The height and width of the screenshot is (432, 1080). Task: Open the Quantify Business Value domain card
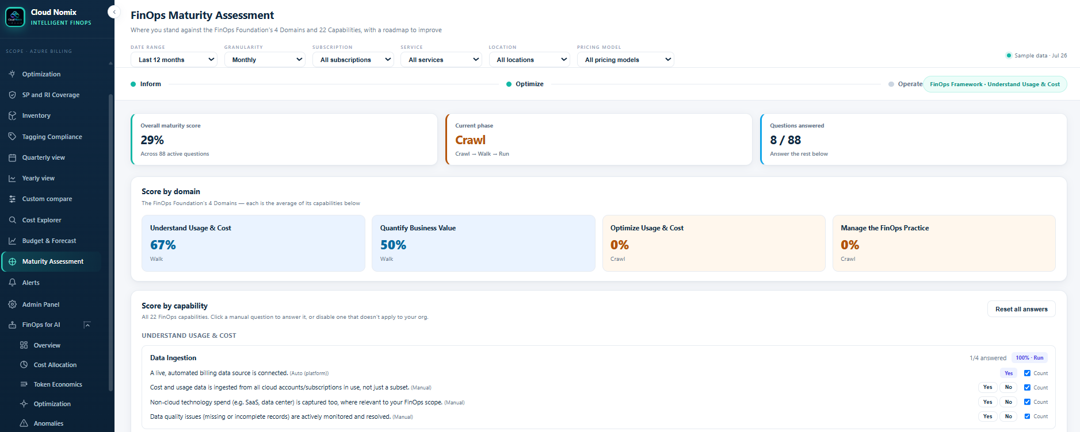tap(483, 243)
